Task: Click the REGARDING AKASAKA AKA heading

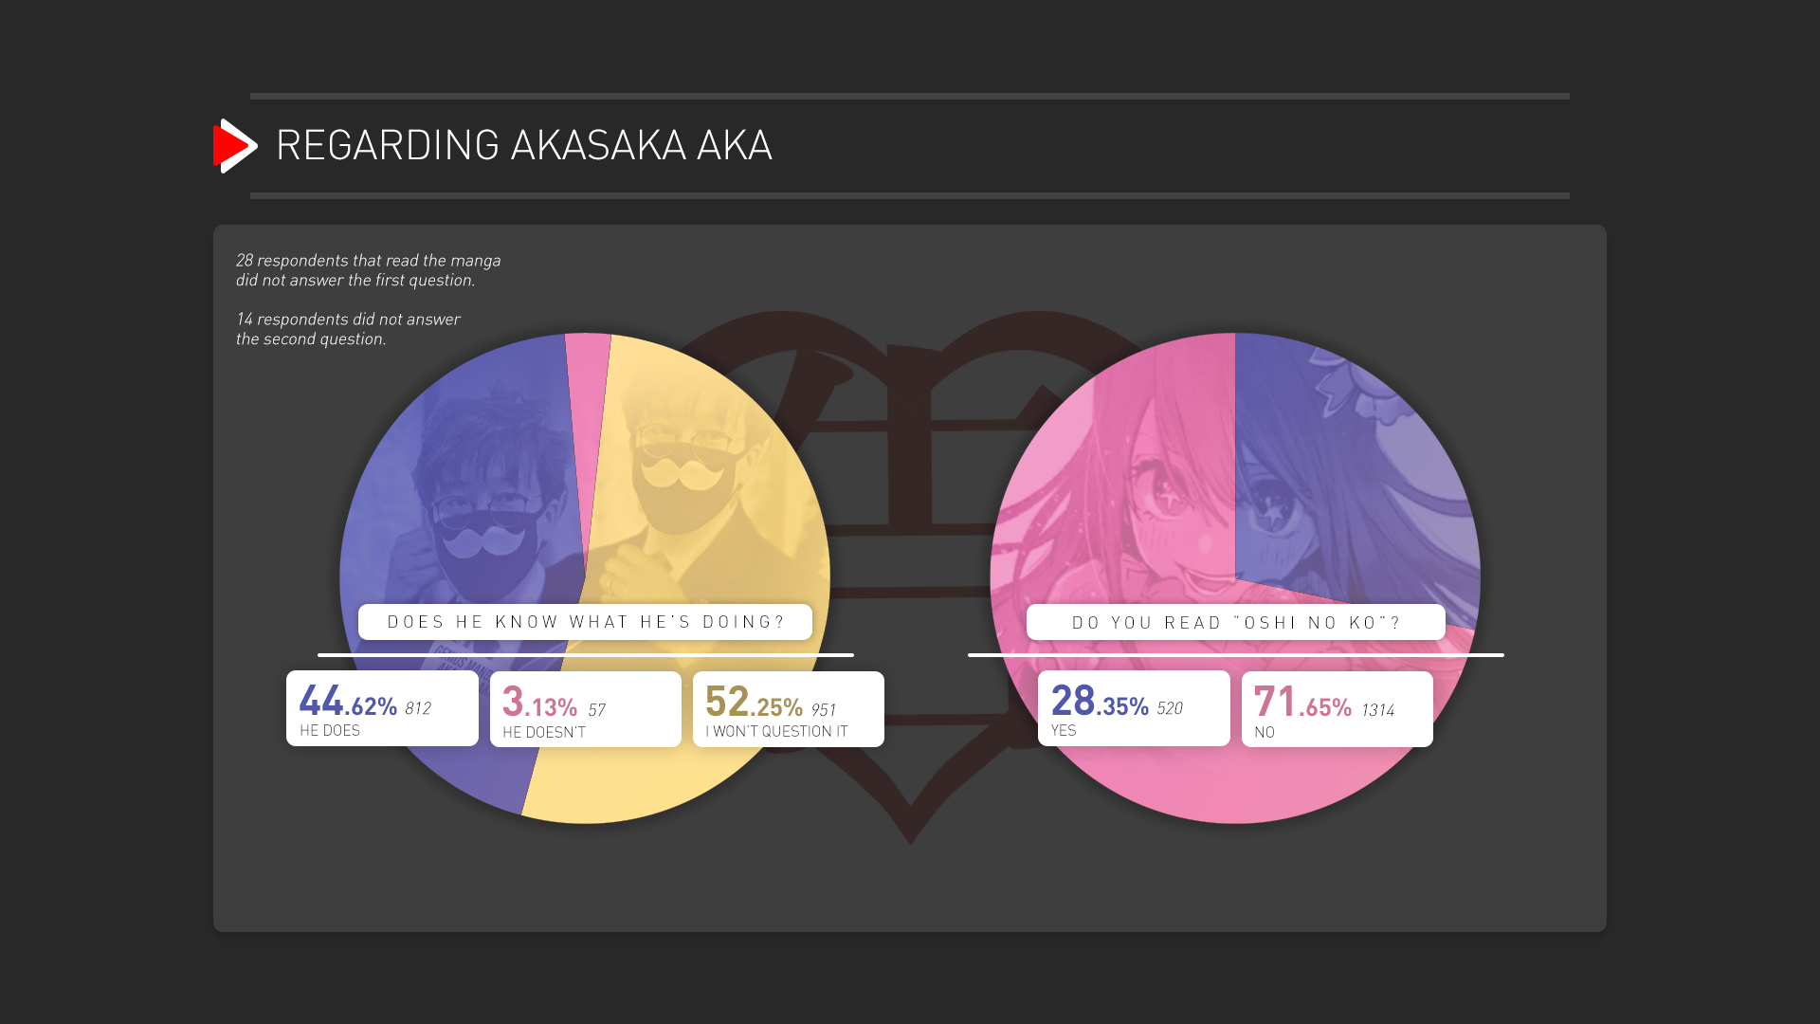Action: pyautogui.click(x=524, y=145)
